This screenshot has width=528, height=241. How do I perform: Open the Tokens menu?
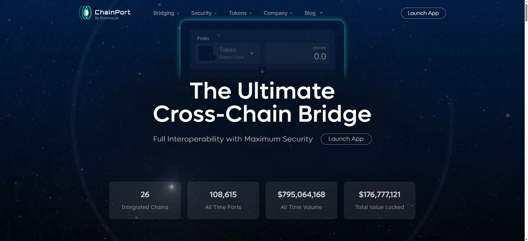point(238,13)
